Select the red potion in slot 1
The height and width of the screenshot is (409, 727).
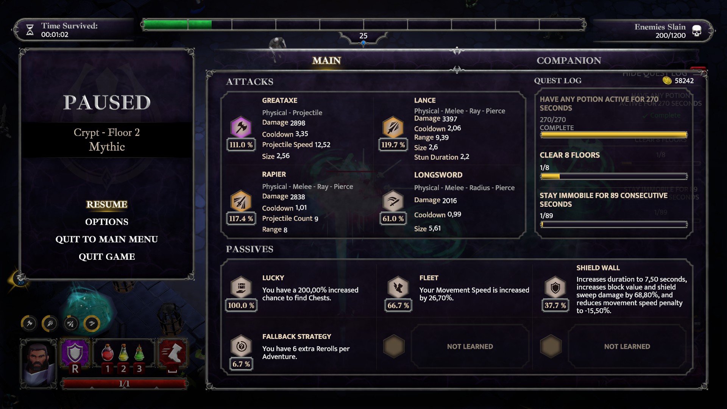[x=108, y=353]
